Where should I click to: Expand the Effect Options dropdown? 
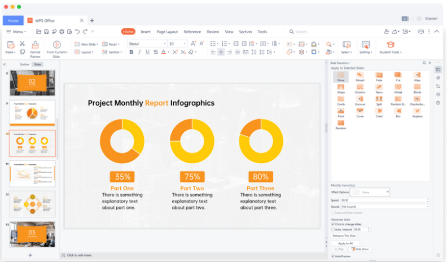point(387,193)
